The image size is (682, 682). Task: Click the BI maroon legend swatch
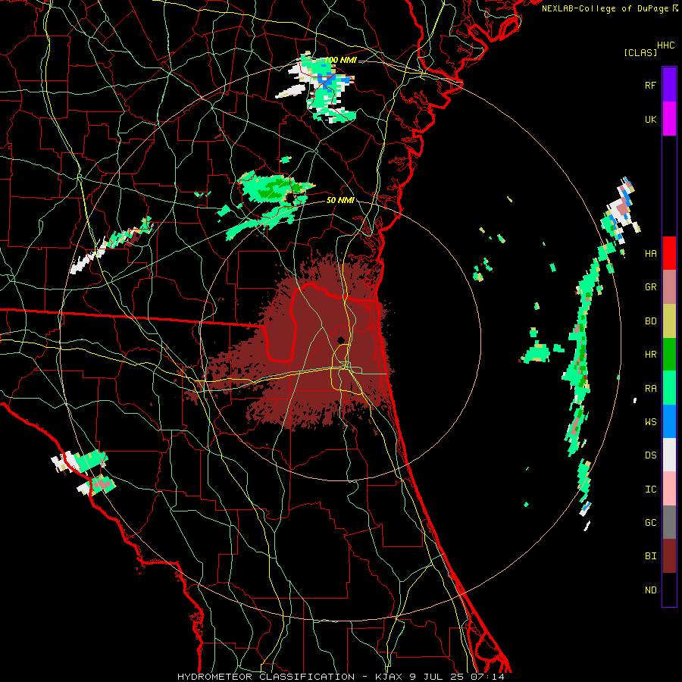tap(669, 556)
